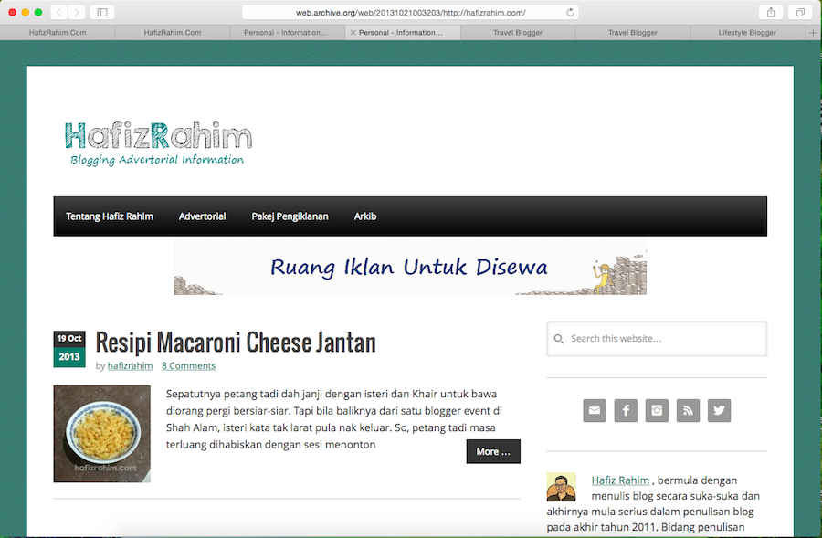Open the Advertorial menu item
Viewport: 822px width, 538px height.
tap(203, 216)
